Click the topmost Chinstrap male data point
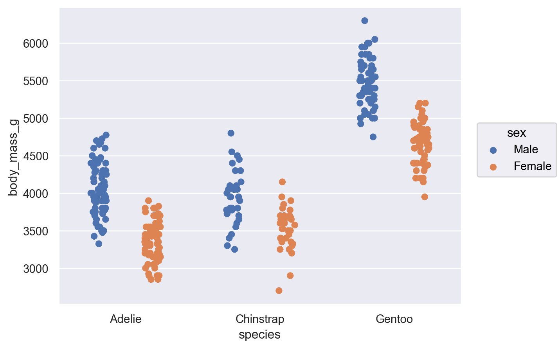The height and width of the screenshot is (348, 558). click(231, 133)
